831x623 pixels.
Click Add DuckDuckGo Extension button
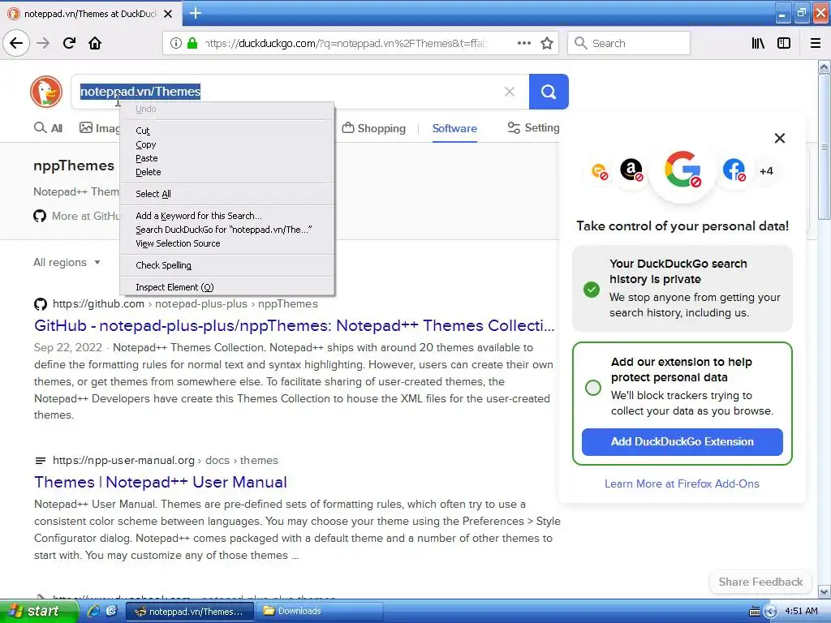[682, 442]
